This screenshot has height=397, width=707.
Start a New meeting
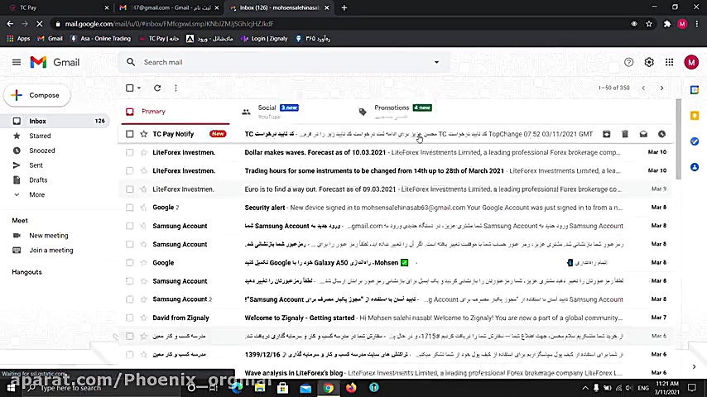point(48,235)
